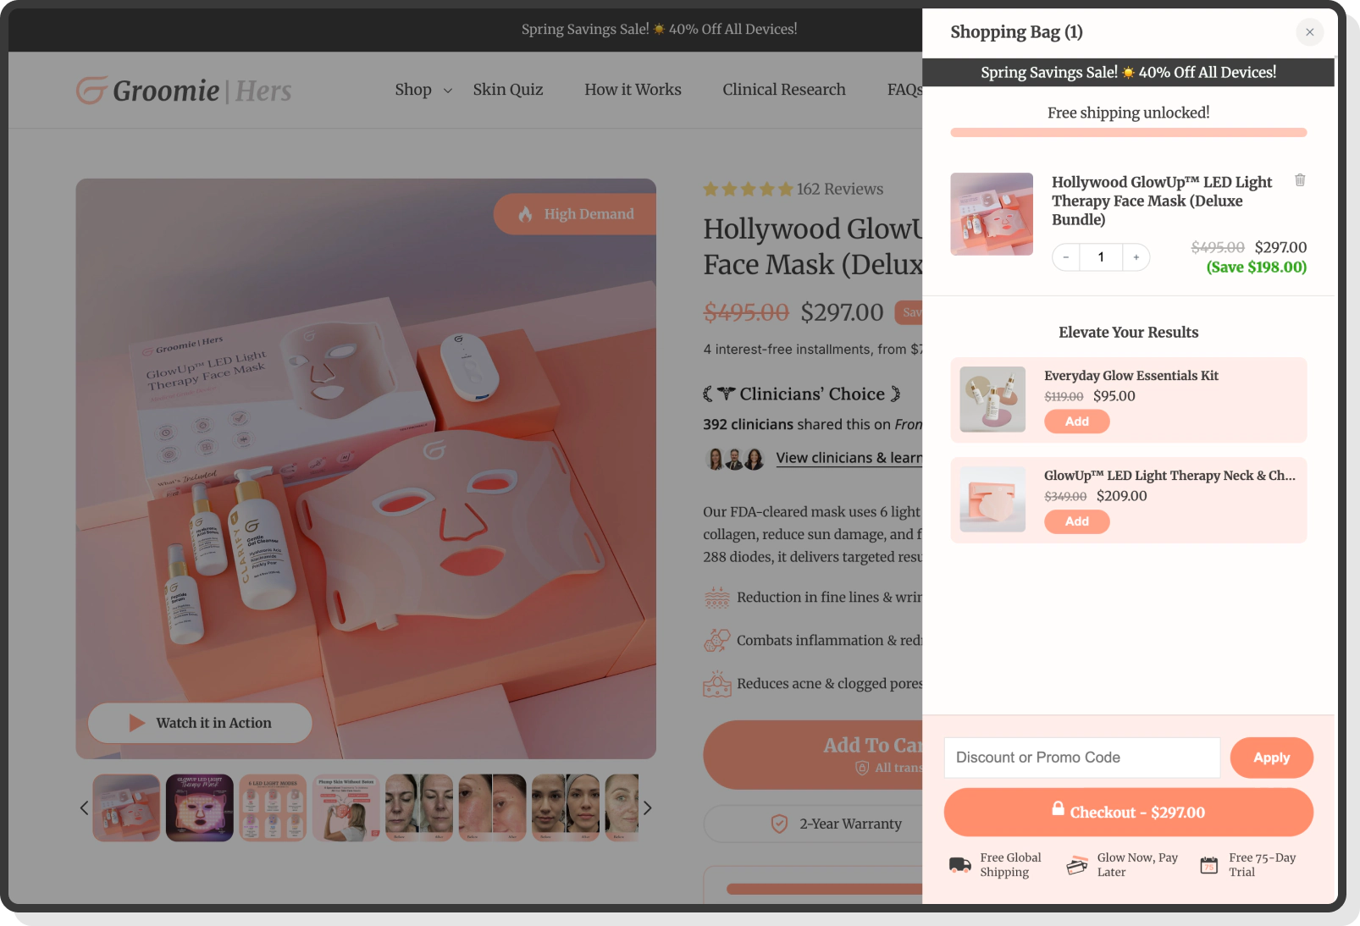Click the card icon next to Glow Now, Pay Later
The width and height of the screenshot is (1360, 926).
[1076, 863]
